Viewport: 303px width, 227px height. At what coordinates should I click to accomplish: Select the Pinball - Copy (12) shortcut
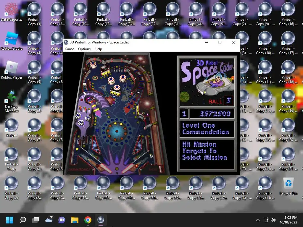pyautogui.click(x=265, y=101)
